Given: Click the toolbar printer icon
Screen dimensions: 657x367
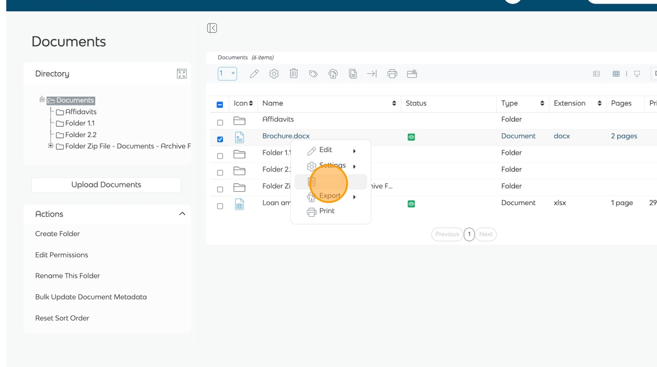Looking at the screenshot, I should tap(392, 74).
